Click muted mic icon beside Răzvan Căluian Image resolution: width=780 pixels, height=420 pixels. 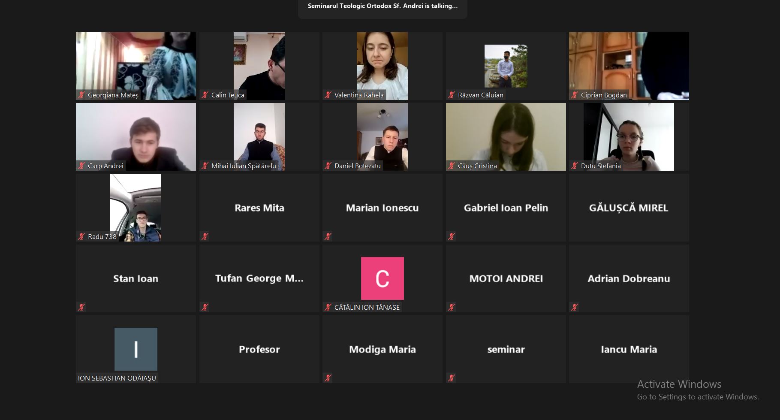tap(452, 95)
